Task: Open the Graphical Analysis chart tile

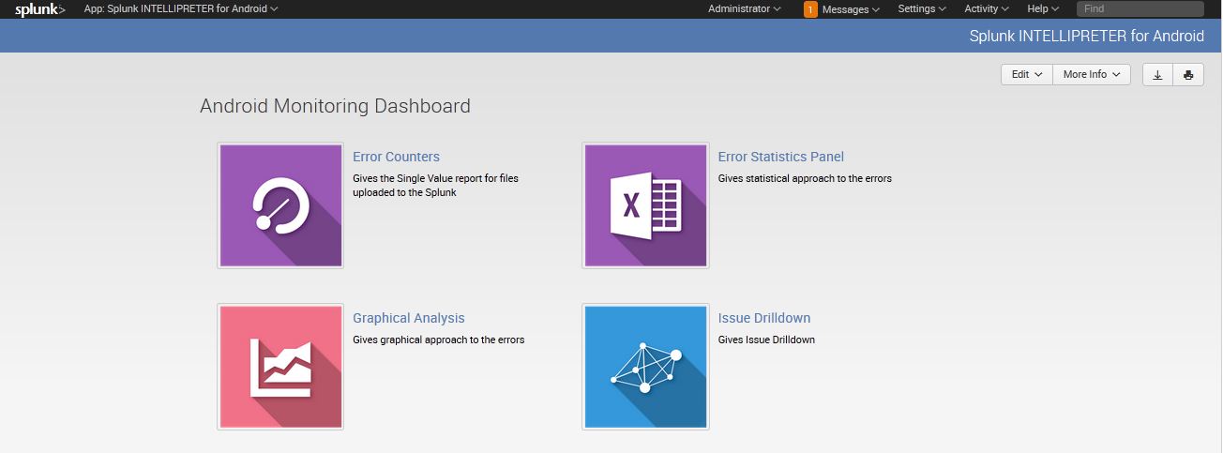Action: coord(280,367)
